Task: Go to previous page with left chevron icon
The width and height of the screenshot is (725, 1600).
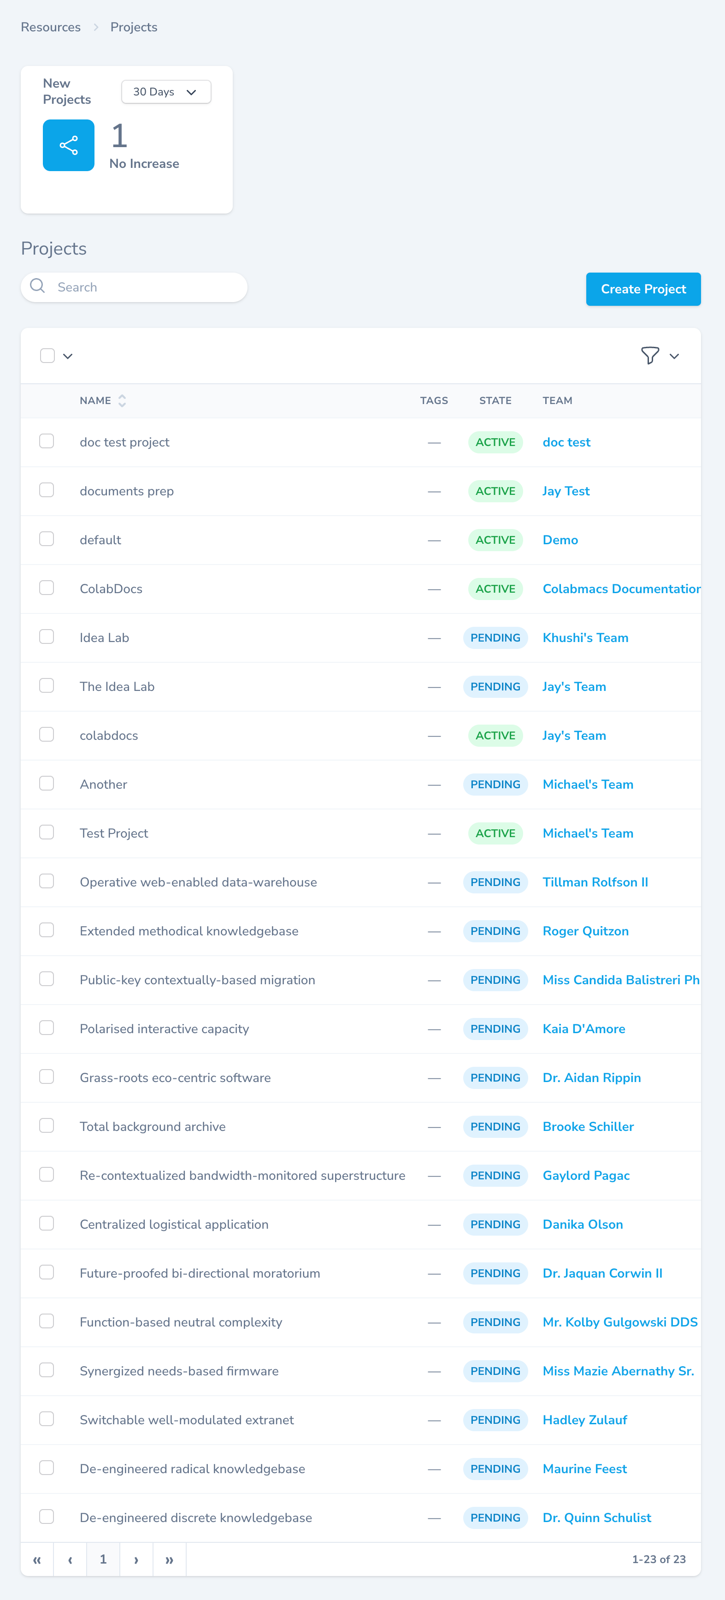Action: 70,1559
